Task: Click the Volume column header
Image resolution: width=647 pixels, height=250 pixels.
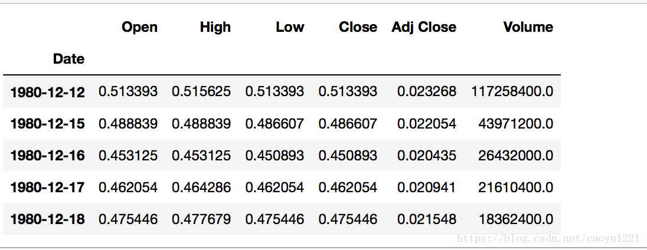Action: (x=528, y=27)
